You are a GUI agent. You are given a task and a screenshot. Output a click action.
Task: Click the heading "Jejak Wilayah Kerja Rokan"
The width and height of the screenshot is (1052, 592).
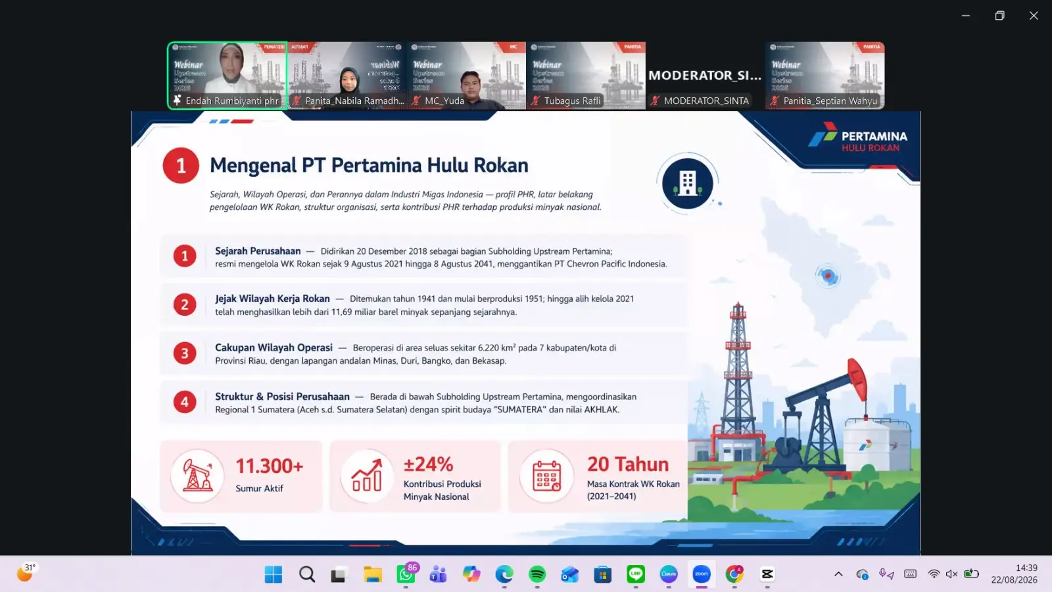point(272,299)
